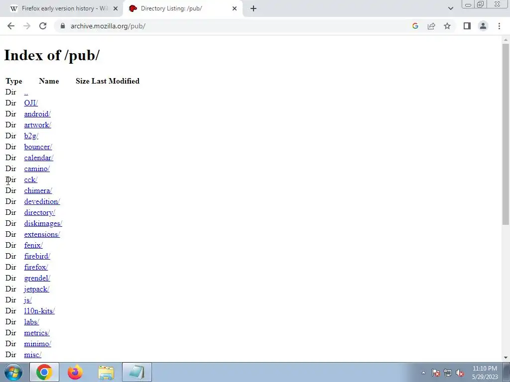The height and width of the screenshot is (382, 510).
Task: Open the android/ directory
Action: coord(37,114)
